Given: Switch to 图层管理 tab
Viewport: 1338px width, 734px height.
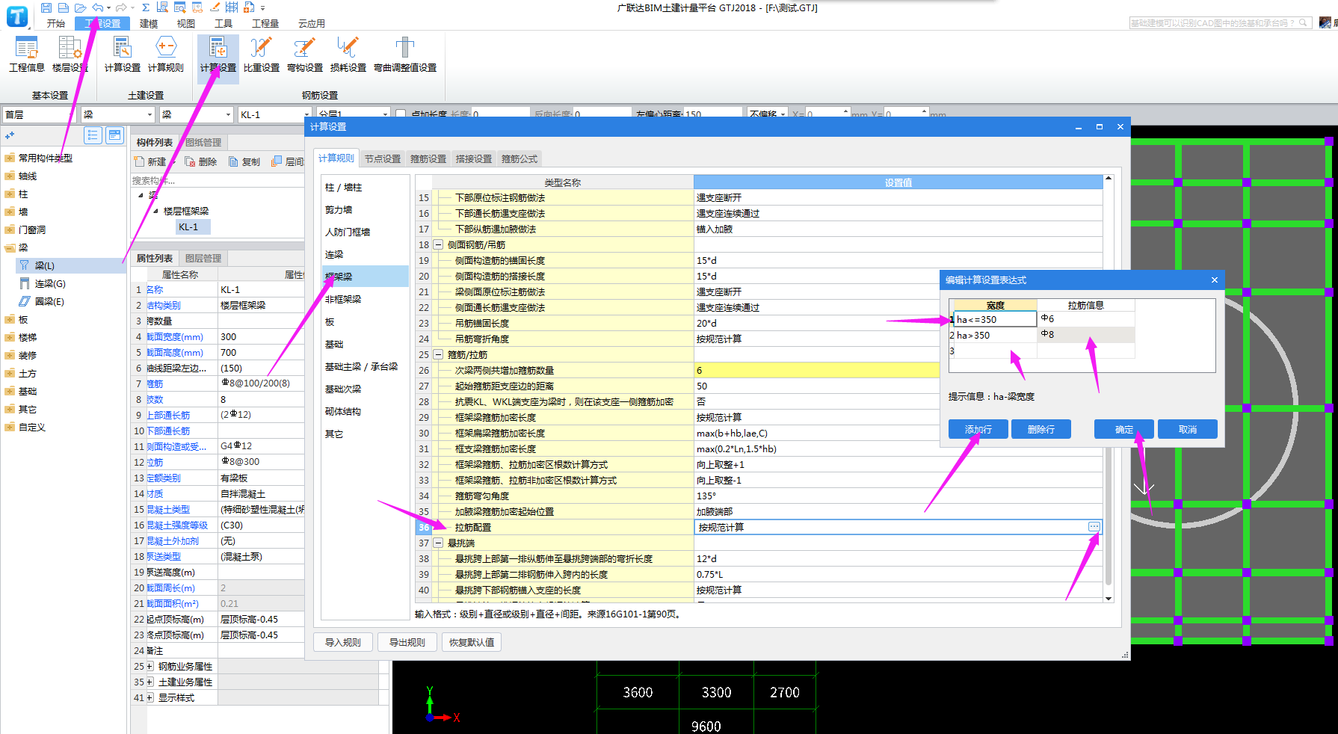Looking at the screenshot, I should (x=203, y=258).
